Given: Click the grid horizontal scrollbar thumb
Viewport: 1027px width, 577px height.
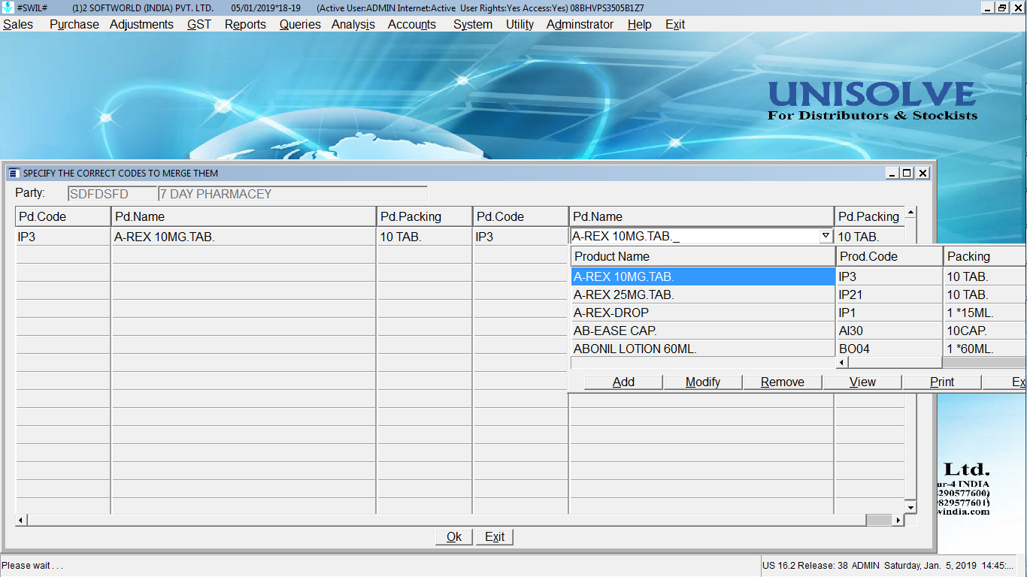Looking at the screenshot, I should pos(878,520).
